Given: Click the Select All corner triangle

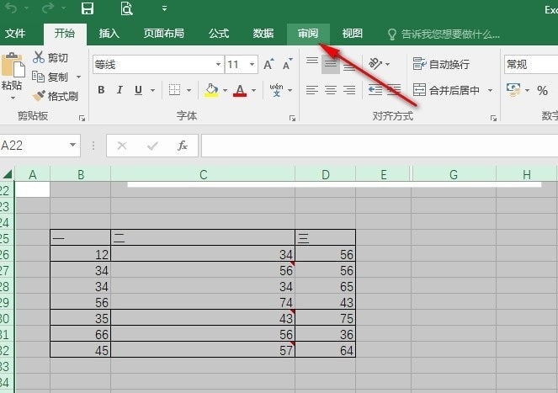Looking at the screenshot, I should point(8,174).
